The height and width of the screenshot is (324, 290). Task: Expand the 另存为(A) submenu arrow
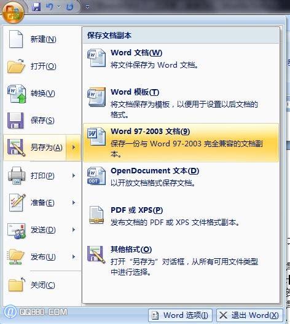(x=74, y=148)
